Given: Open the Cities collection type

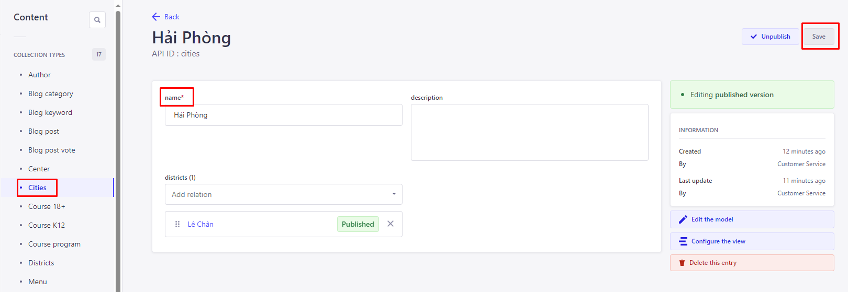Looking at the screenshot, I should [x=37, y=188].
